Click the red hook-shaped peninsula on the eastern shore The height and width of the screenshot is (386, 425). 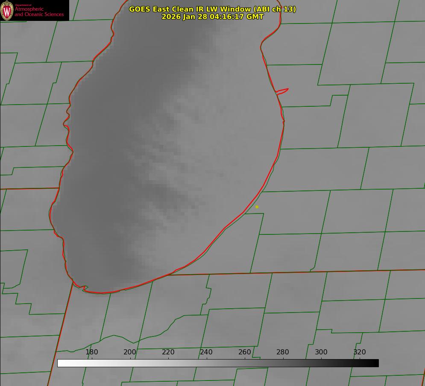tap(283, 91)
